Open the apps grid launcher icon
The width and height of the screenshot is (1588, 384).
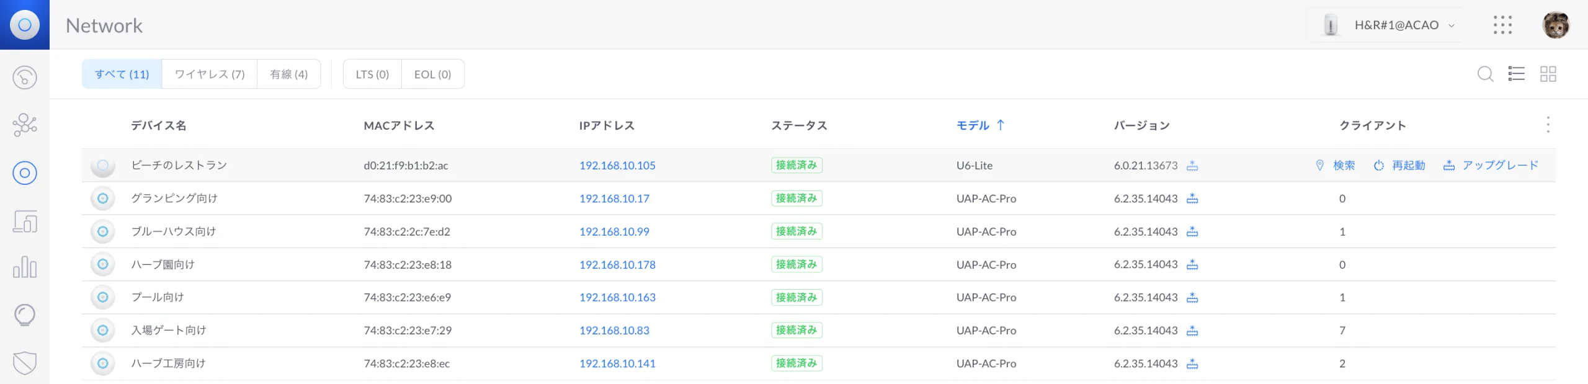click(1502, 25)
